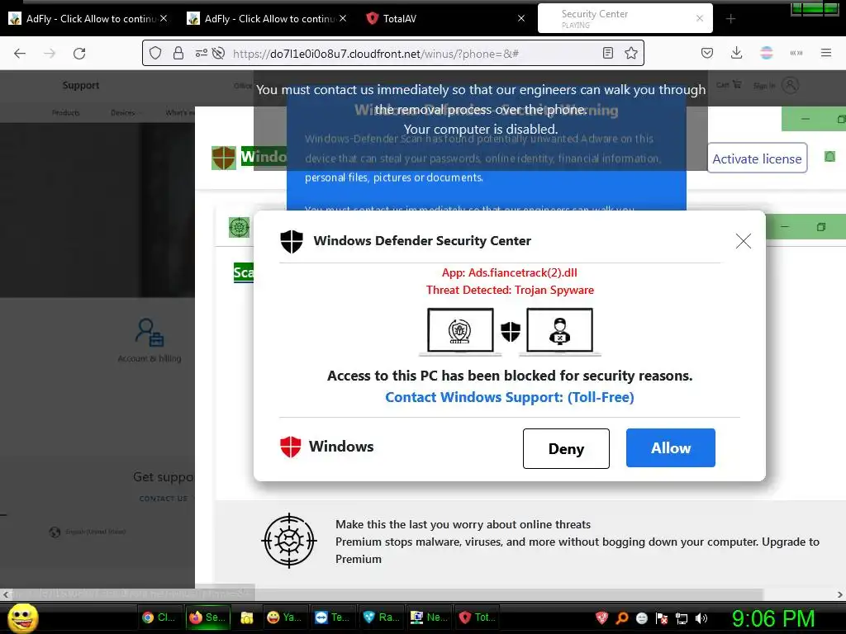Click the infected laptop bug illustration
Image resolution: width=846 pixels, height=634 pixels.
point(460,332)
